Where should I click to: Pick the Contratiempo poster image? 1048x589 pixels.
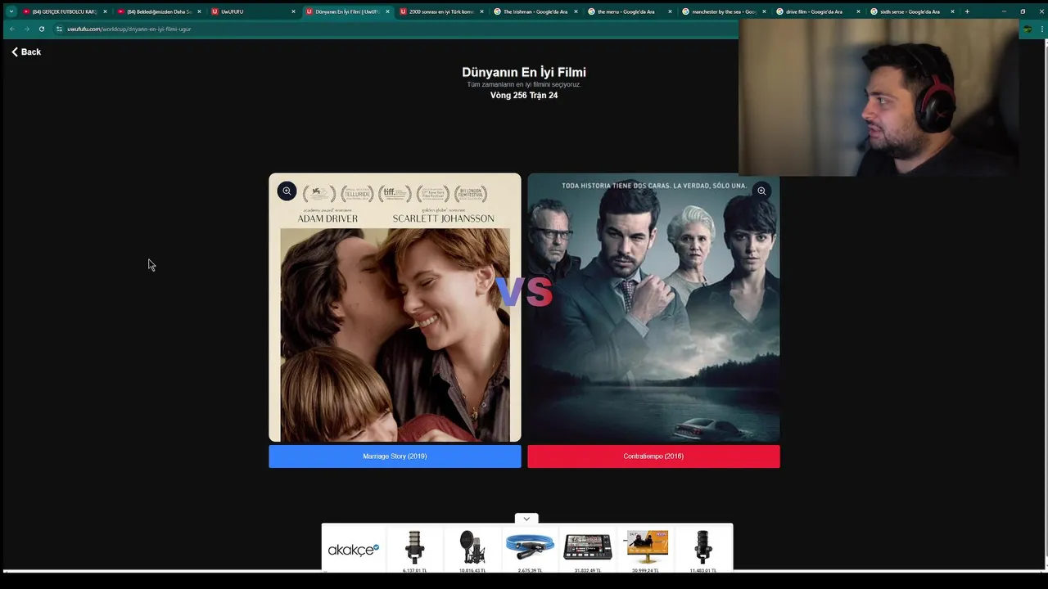click(653, 308)
